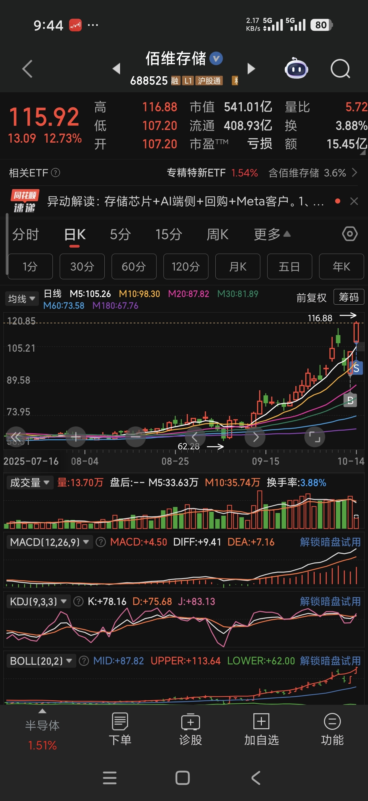Move chart cursor right one candle
The height and width of the screenshot is (801, 368).
coord(255,437)
